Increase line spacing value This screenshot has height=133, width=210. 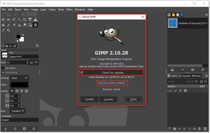pyautogui.click(x=19, y=100)
